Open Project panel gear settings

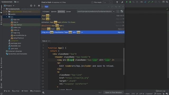[39, 6]
